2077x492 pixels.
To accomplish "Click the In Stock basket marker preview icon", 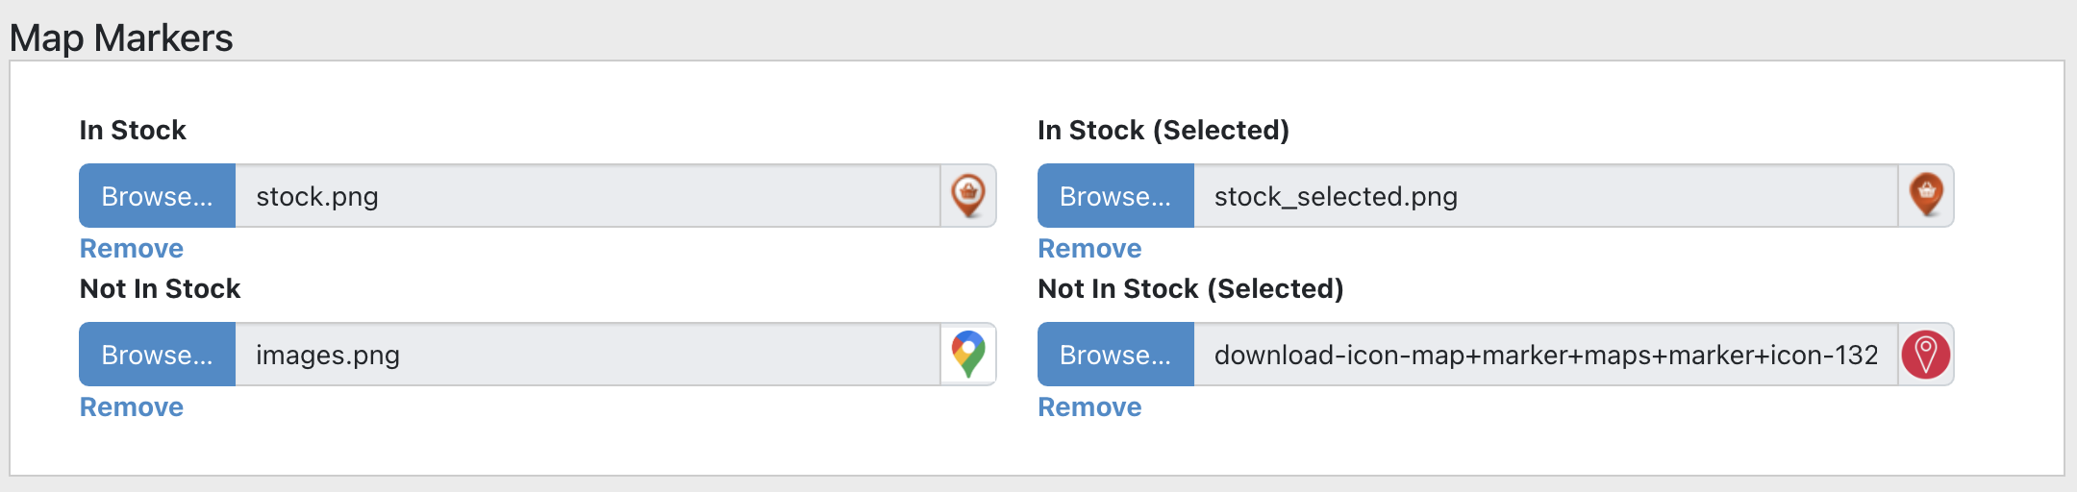I will point(968,196).
